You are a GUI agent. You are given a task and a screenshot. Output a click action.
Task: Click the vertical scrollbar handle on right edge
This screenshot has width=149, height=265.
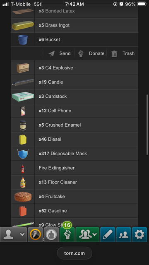pyautogui.click(x=147, y=125)
